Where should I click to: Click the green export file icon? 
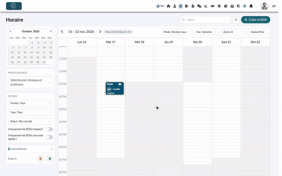click(50, 159)
